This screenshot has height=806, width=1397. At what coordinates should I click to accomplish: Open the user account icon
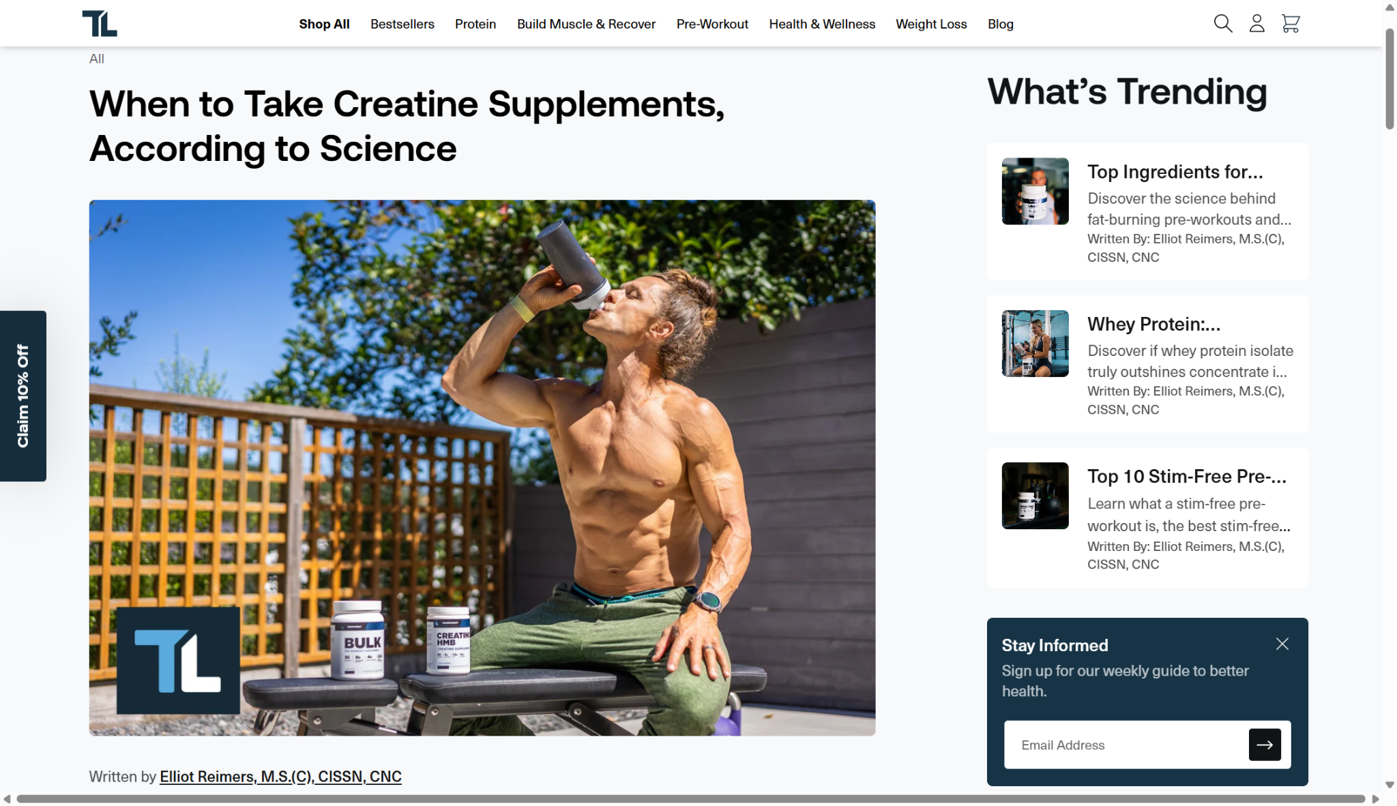pyautogui.click(x=1256, y=24)
